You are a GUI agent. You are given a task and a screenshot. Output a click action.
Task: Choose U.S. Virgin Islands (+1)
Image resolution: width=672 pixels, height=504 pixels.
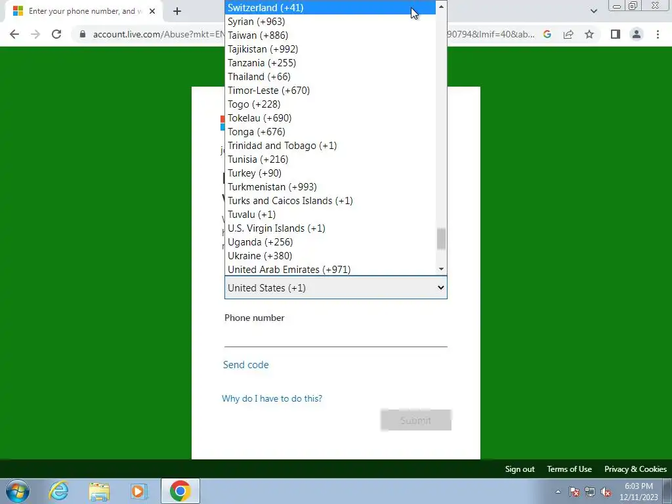click(330, 228)
